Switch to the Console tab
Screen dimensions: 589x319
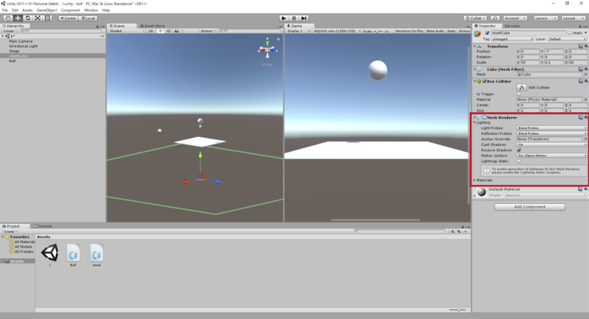pyautogui.click(x=43, y=226)
